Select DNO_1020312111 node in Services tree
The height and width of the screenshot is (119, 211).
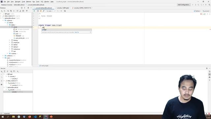(x=13, y=81)
